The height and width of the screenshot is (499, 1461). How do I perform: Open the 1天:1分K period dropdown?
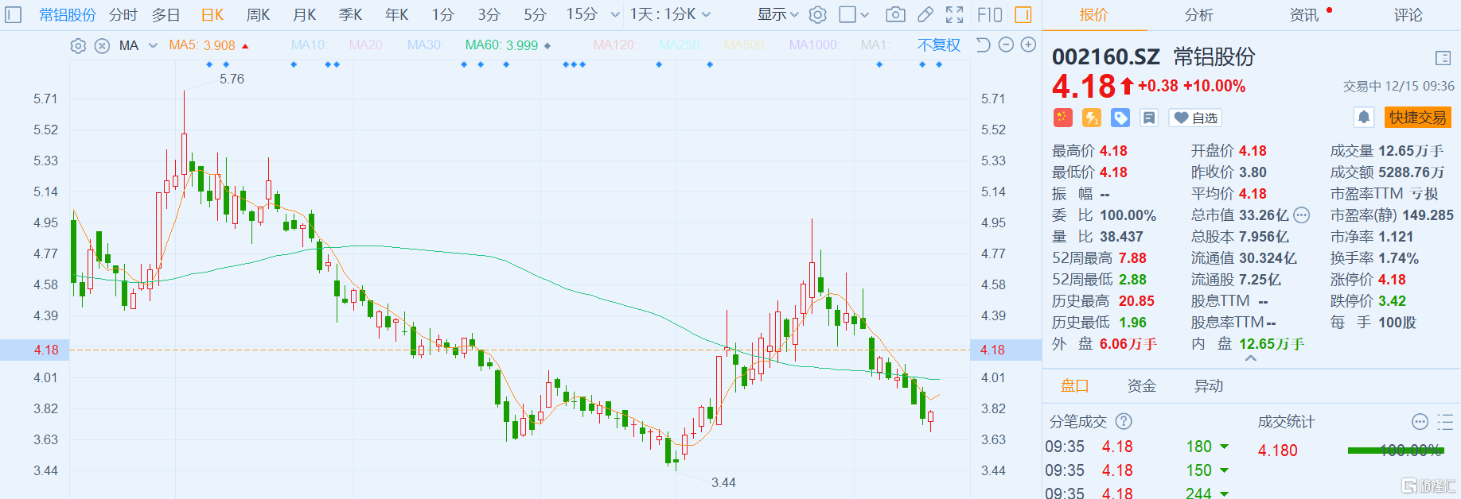[670, 14]
